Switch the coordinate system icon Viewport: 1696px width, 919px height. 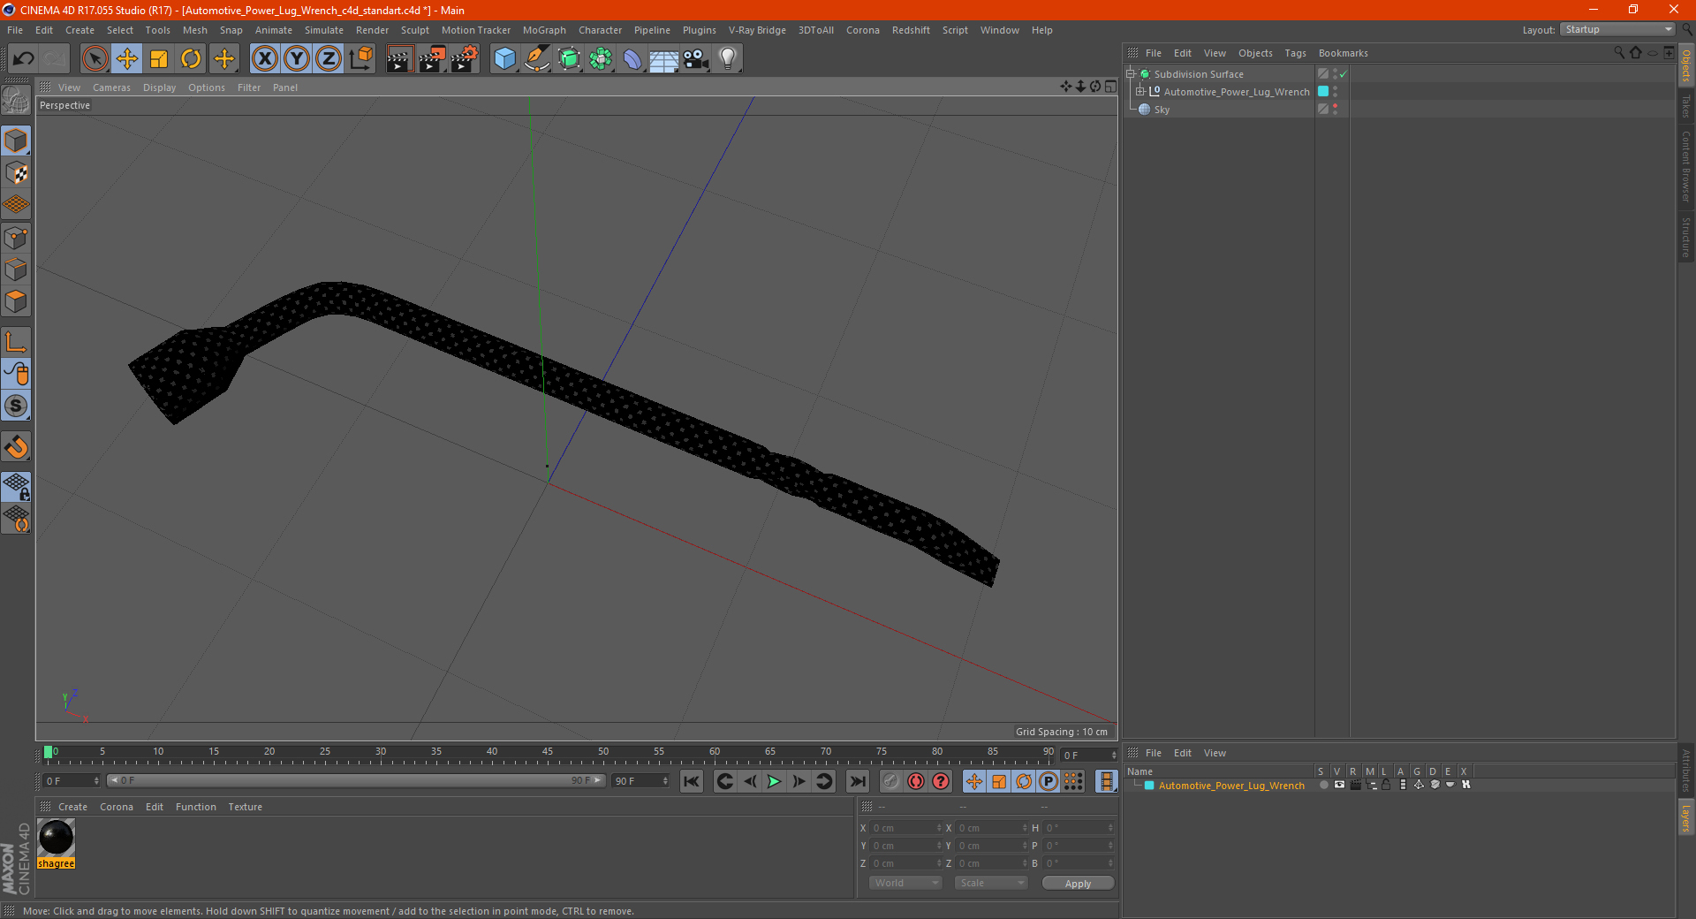click(x=360, y=59)
